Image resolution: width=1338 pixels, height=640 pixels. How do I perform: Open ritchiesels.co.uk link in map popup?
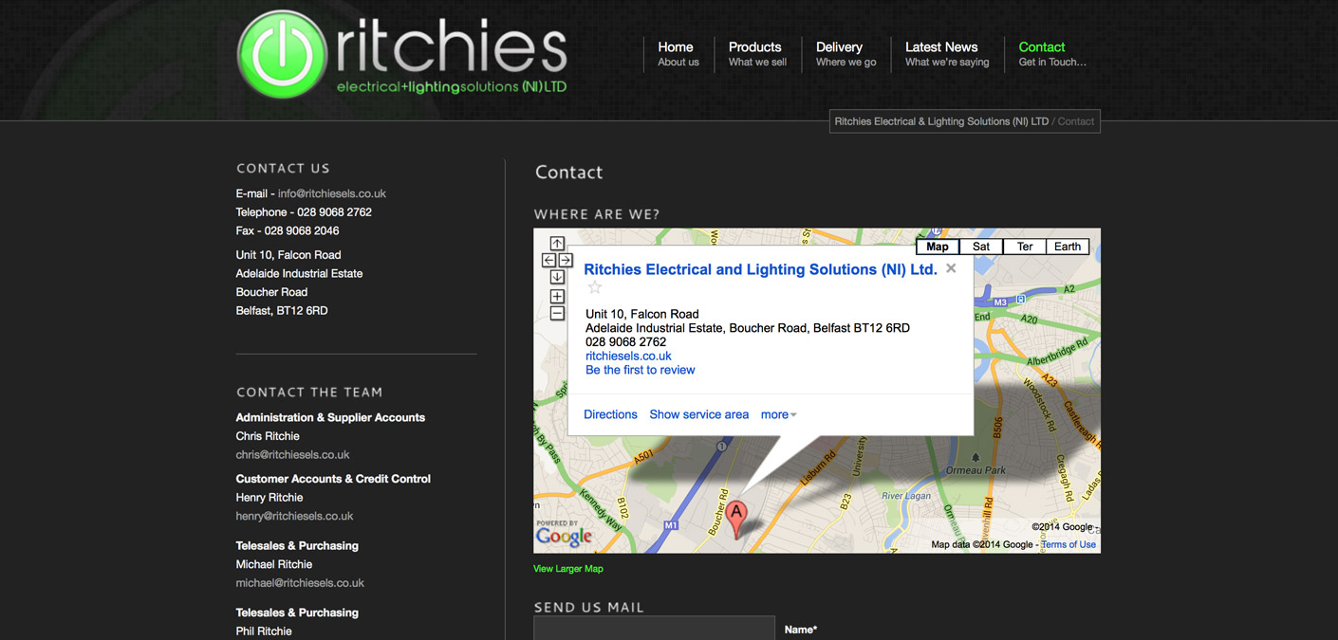click(x=628, y=357)
